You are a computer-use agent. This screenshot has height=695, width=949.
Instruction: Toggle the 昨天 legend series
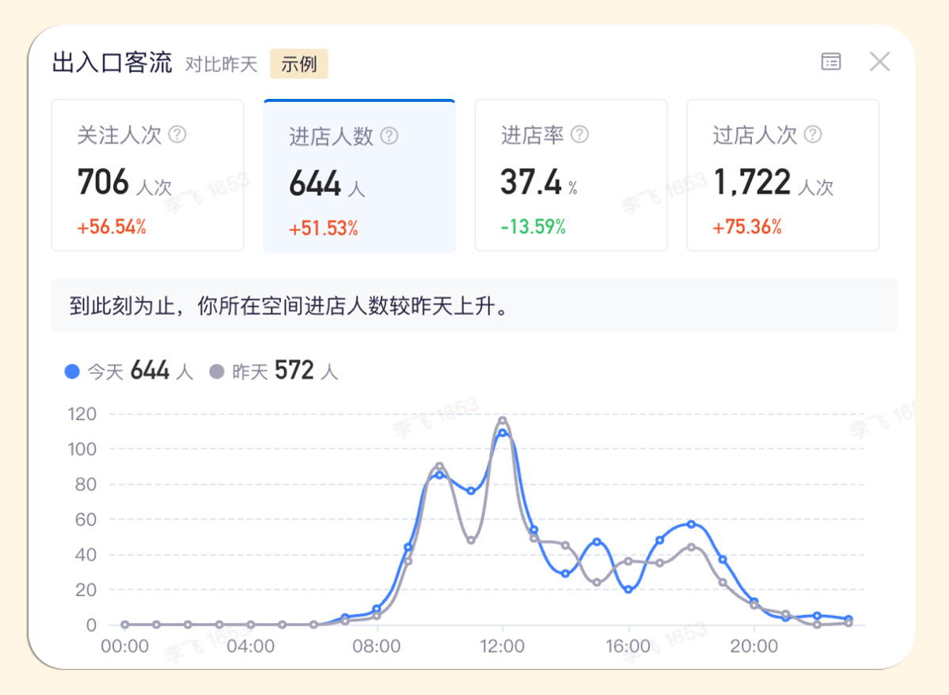coord(250,372)
